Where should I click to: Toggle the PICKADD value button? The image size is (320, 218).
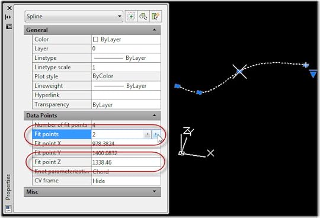pyautogui.click(x=131, y=17)
